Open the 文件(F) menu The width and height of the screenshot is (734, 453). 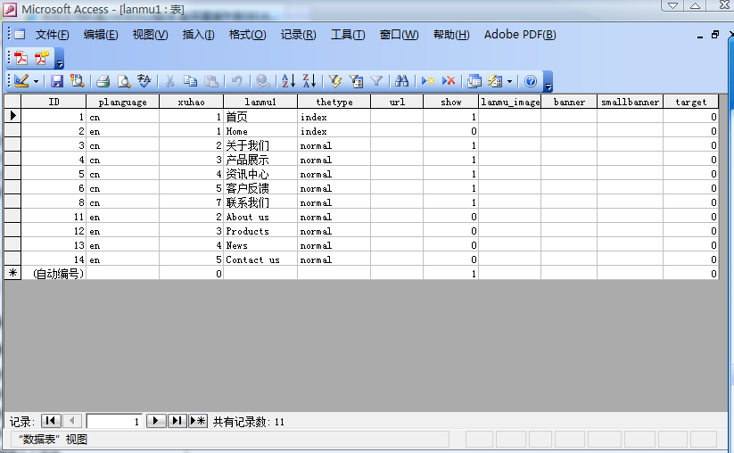click(x=52, y=35)
